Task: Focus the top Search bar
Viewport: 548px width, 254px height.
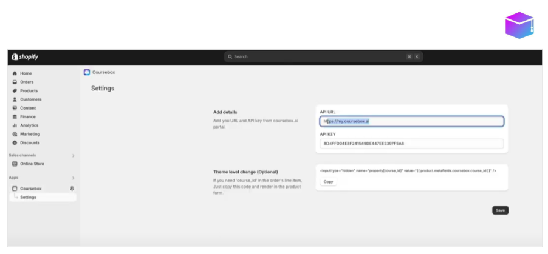Action: [323, 56]
